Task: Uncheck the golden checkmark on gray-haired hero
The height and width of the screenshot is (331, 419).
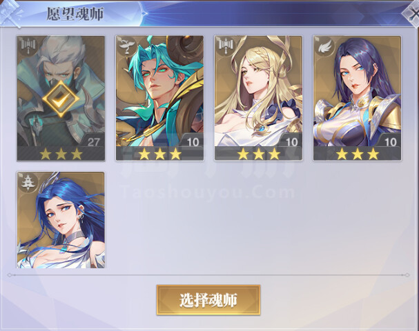Action: point(61,99)
